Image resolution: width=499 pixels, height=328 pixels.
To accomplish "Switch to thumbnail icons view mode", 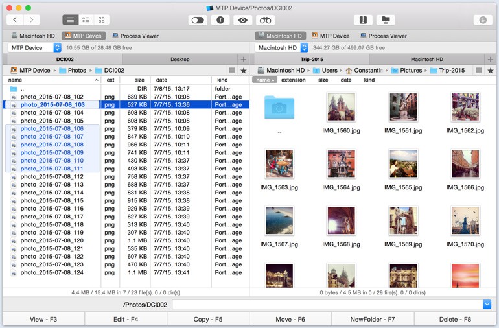I will [x=101, y=20].
